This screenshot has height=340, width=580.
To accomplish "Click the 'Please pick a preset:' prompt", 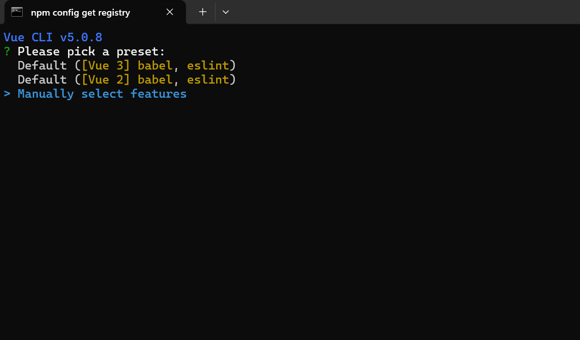I will point(91,51).
